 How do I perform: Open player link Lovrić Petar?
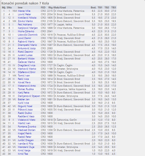click(24, 14)
